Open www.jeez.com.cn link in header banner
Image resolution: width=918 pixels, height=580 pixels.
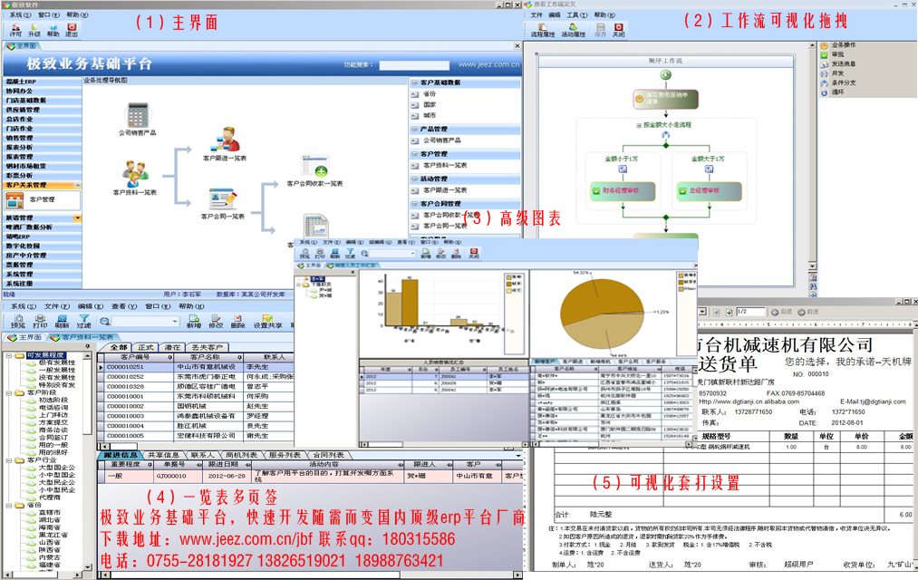[x=488, y=64]
